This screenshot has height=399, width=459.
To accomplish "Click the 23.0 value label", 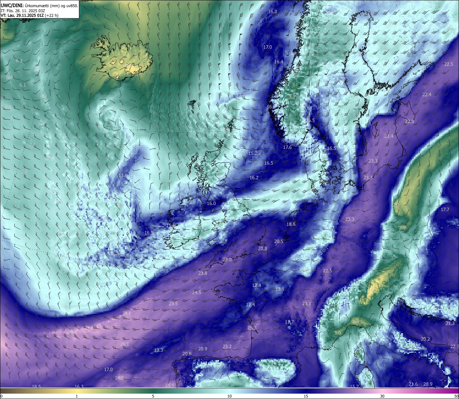I will click(227, 260).
